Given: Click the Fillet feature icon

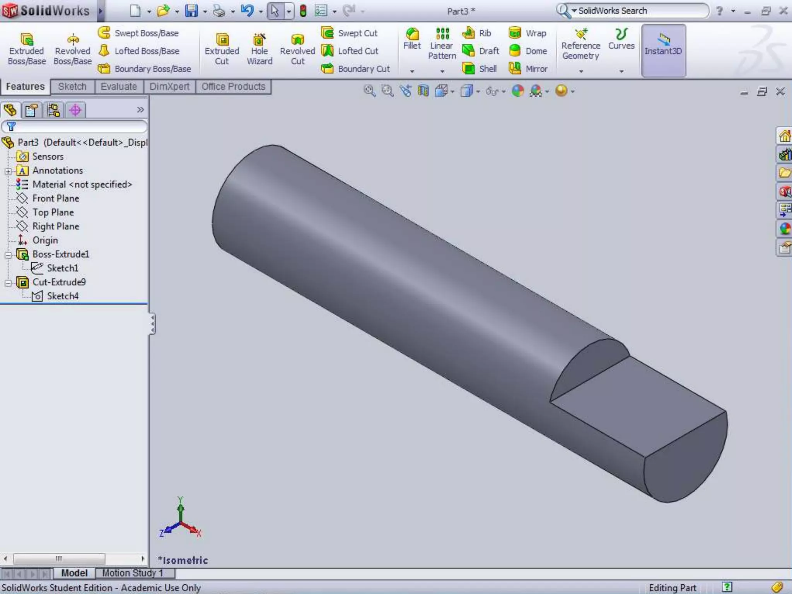Looking at the screenshot, I should tap(412, 34).
